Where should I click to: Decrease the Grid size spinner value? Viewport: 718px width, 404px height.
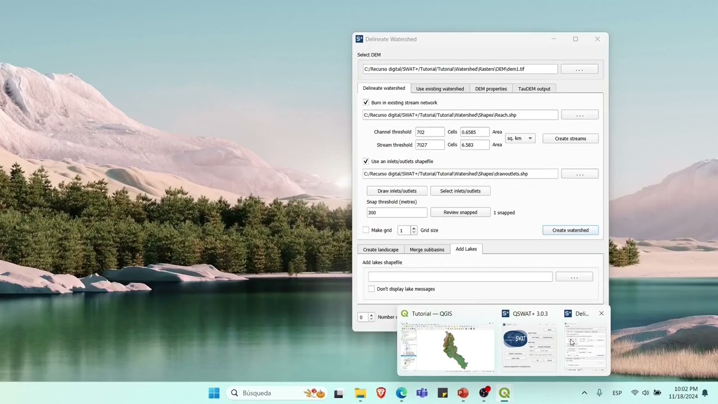tap(414, 232)
